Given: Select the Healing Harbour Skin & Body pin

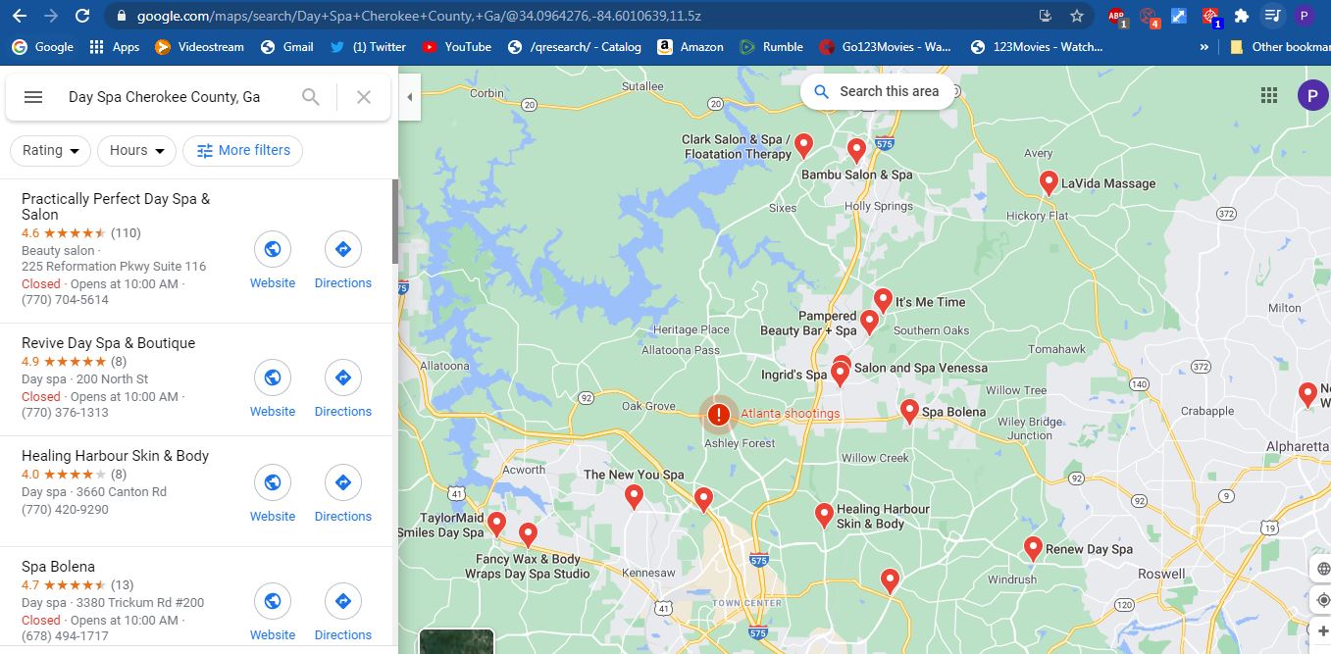Looking at the screenshot, I should 824,515.
